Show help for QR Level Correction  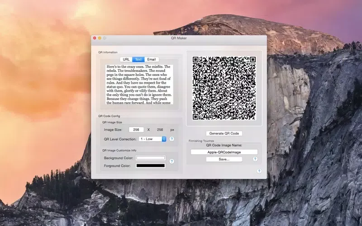[172, 139]
